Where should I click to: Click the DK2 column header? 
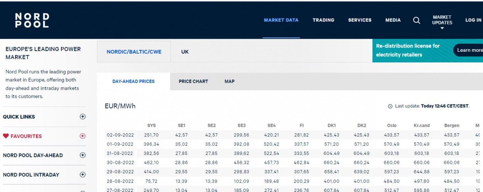[x=362, y=126]
